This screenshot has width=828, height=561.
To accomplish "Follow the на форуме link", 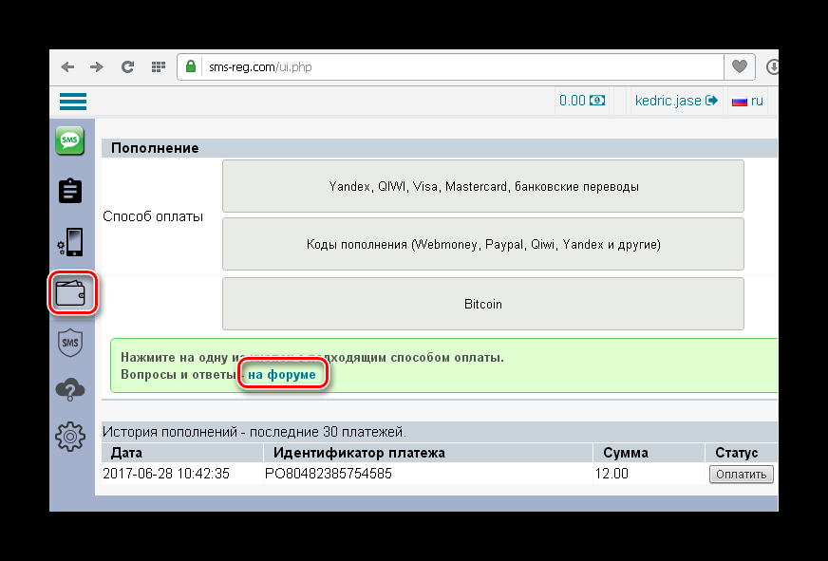I will click(282, 375).
